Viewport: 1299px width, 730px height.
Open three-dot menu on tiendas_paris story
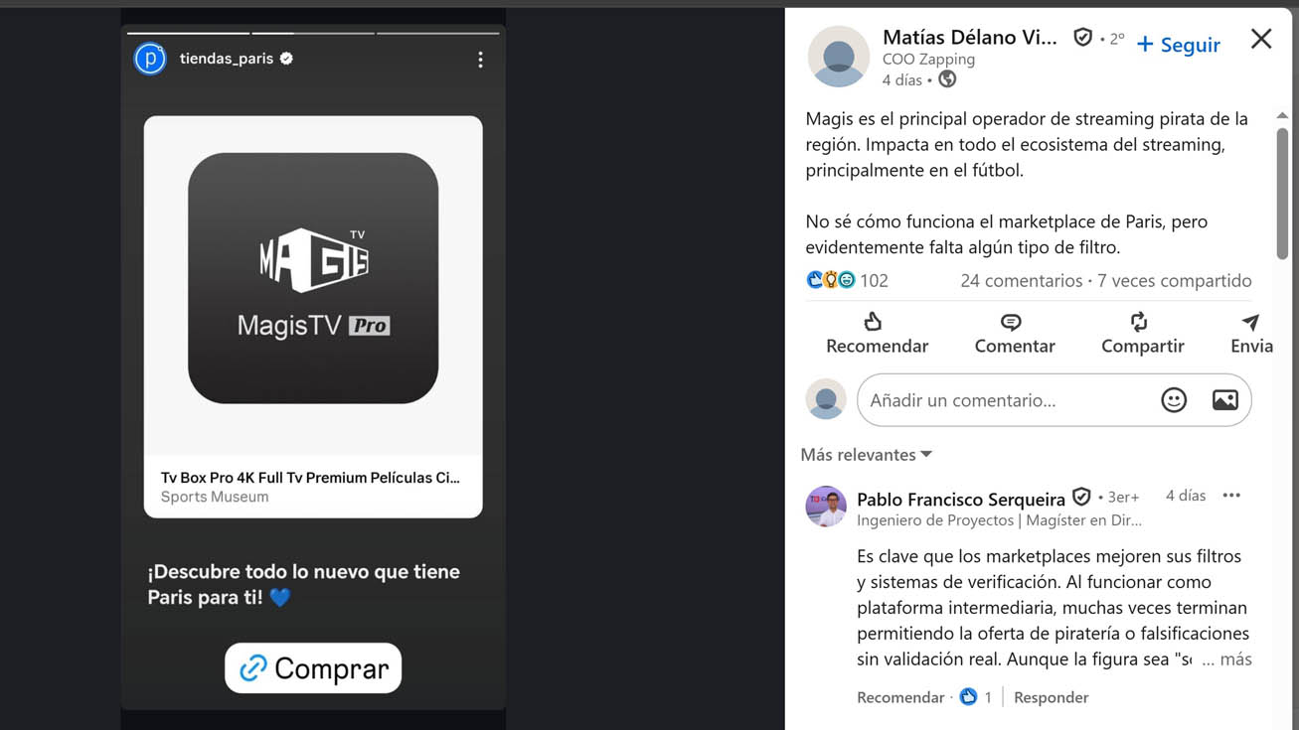pyautogui.click(x=480, y=60)
